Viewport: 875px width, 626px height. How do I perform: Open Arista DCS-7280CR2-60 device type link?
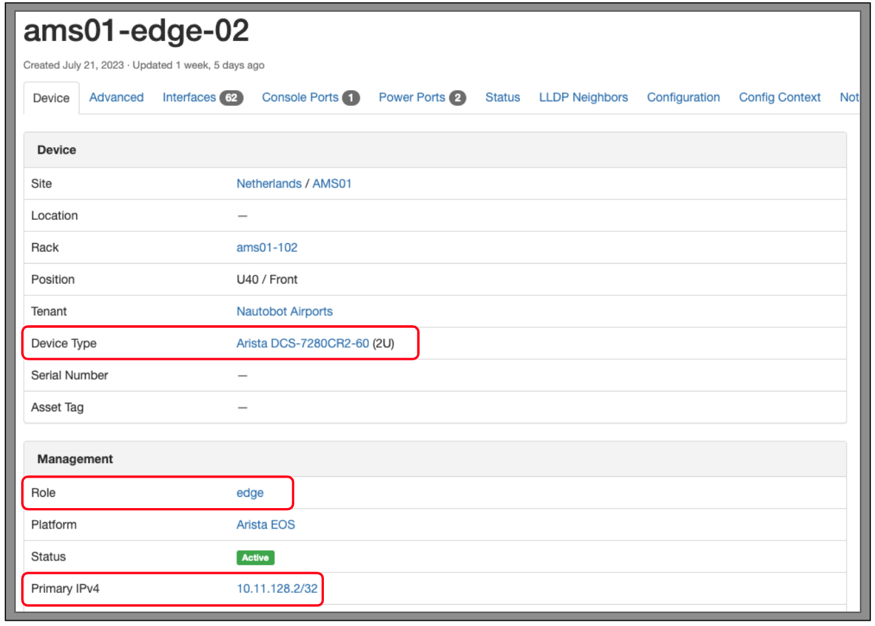302,343
